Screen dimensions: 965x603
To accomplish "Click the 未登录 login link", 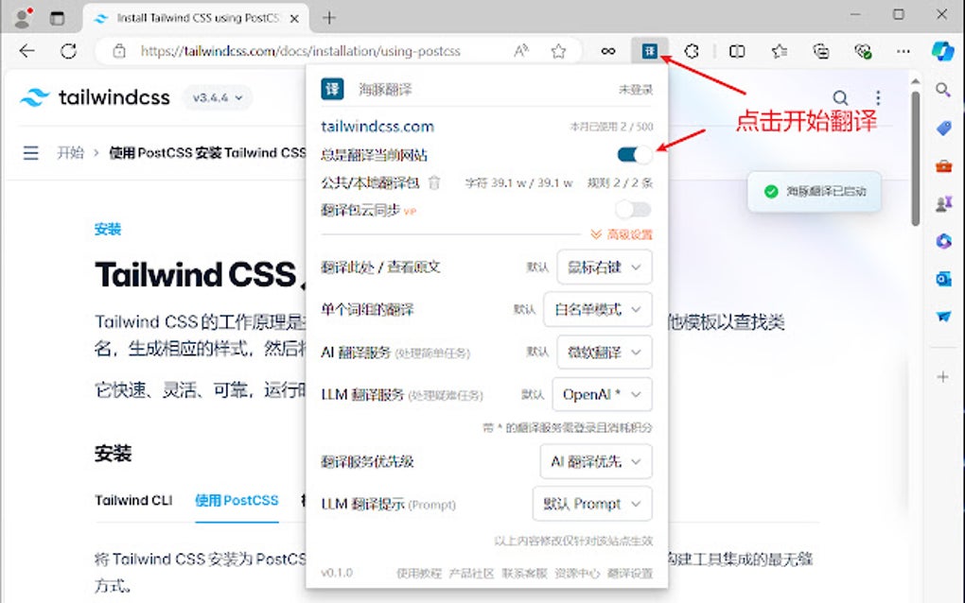I will coord(636,90).
